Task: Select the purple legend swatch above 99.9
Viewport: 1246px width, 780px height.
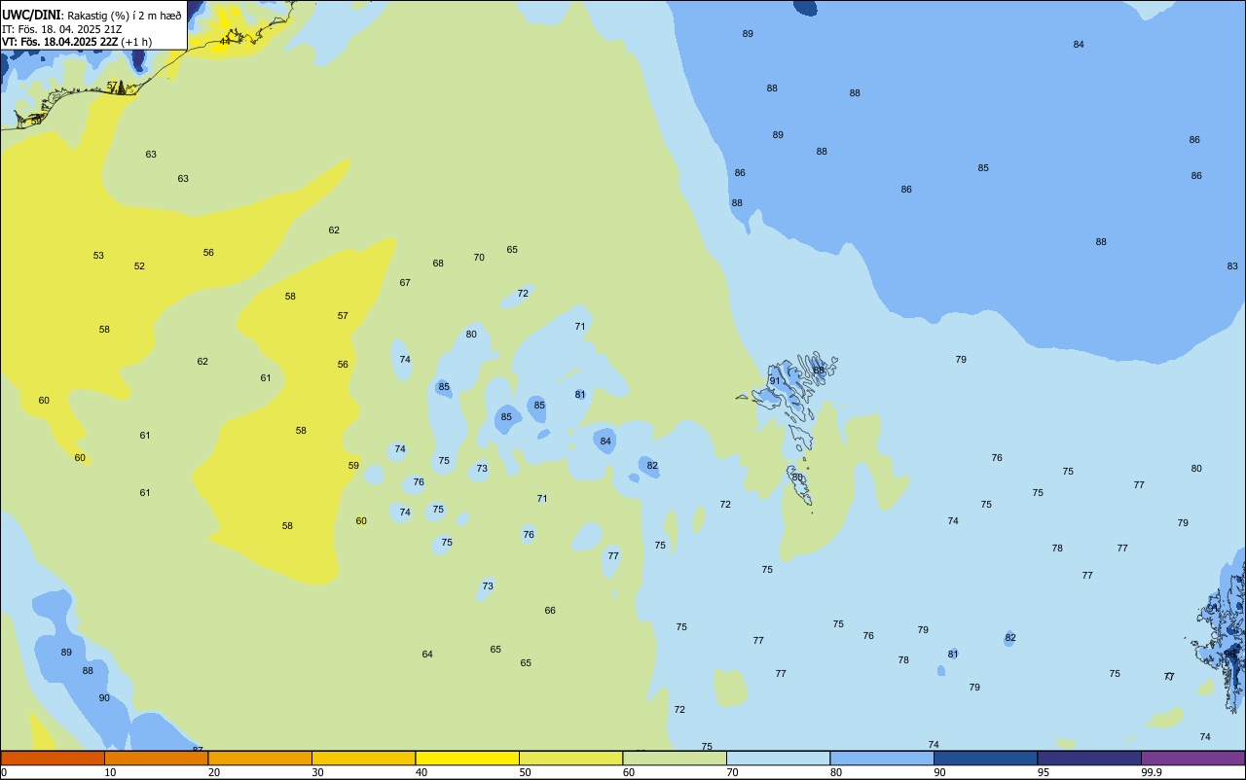Action: [1192, 758]
